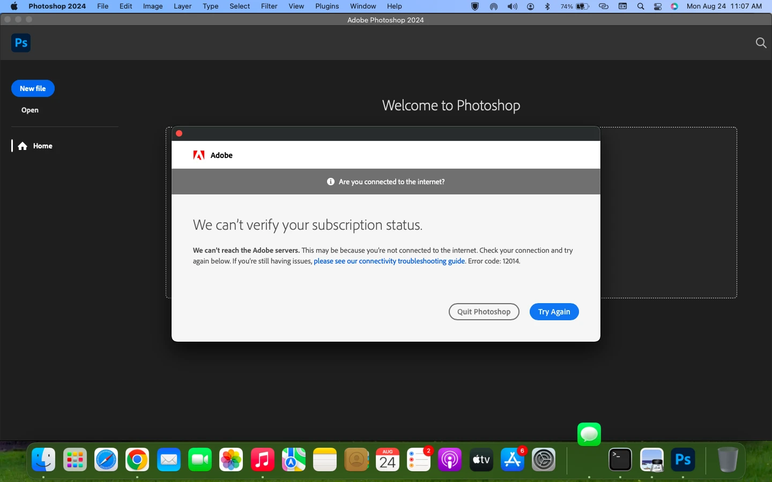Click the "Welcome to Photoshop" heading
772x482 pixels.
coord(451,106)
